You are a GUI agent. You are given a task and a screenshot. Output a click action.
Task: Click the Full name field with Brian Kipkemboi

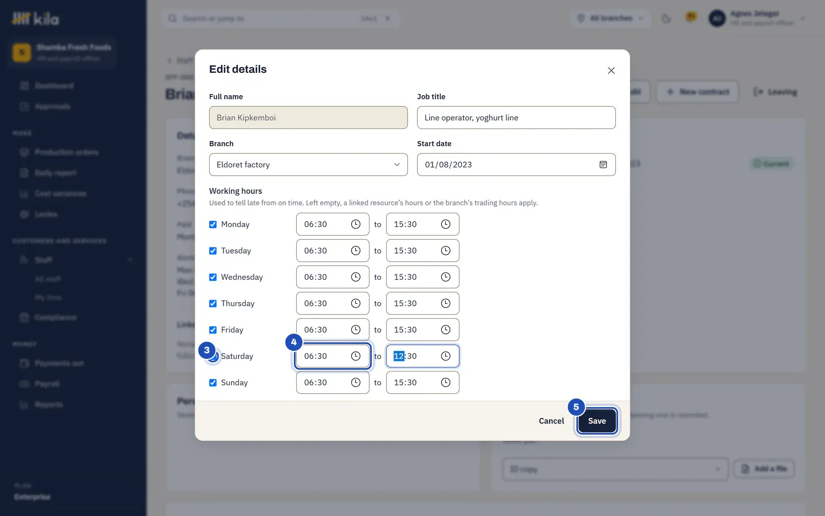308,118
